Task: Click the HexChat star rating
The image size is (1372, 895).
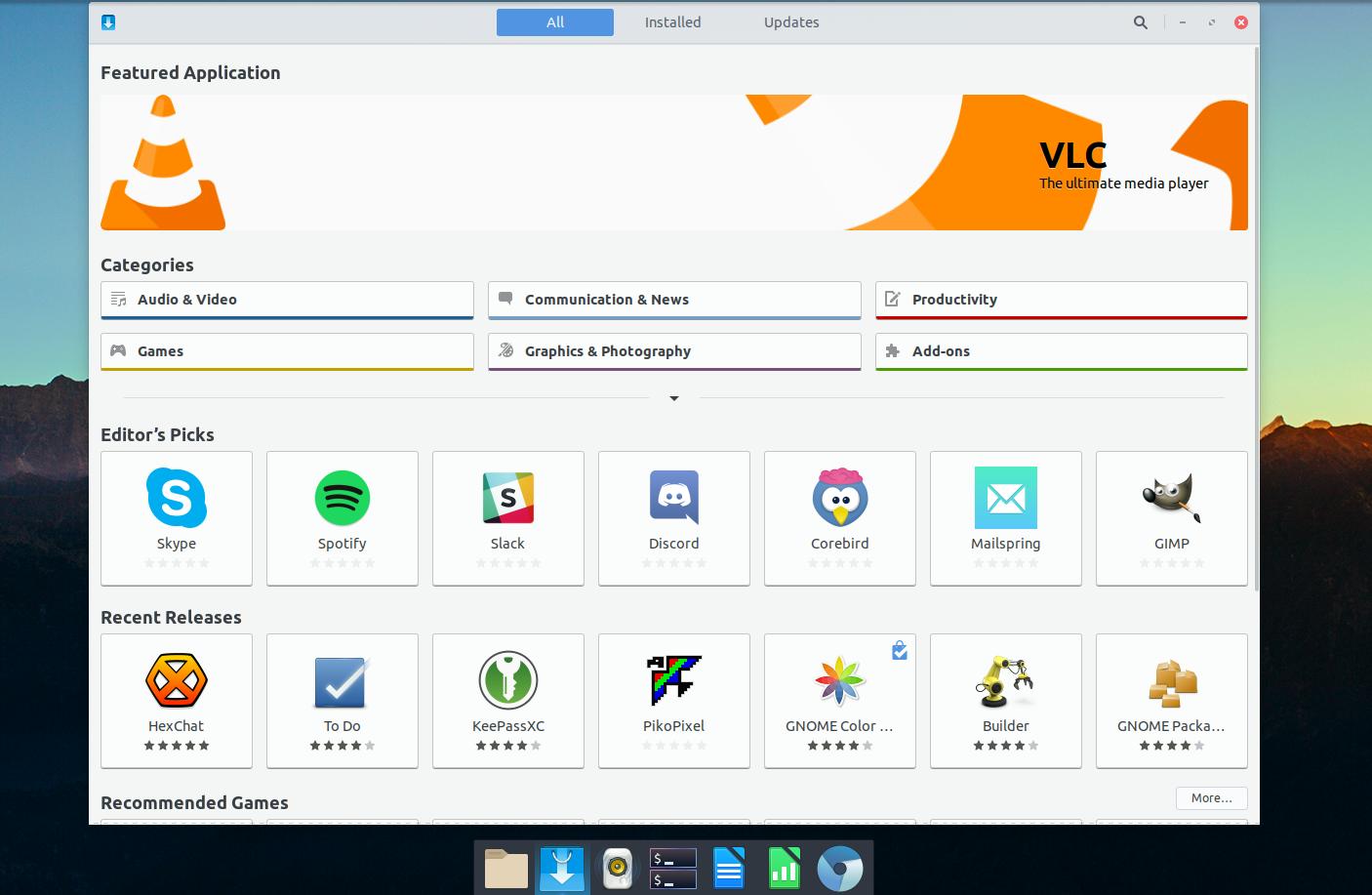Action: (x=177, y=746)
